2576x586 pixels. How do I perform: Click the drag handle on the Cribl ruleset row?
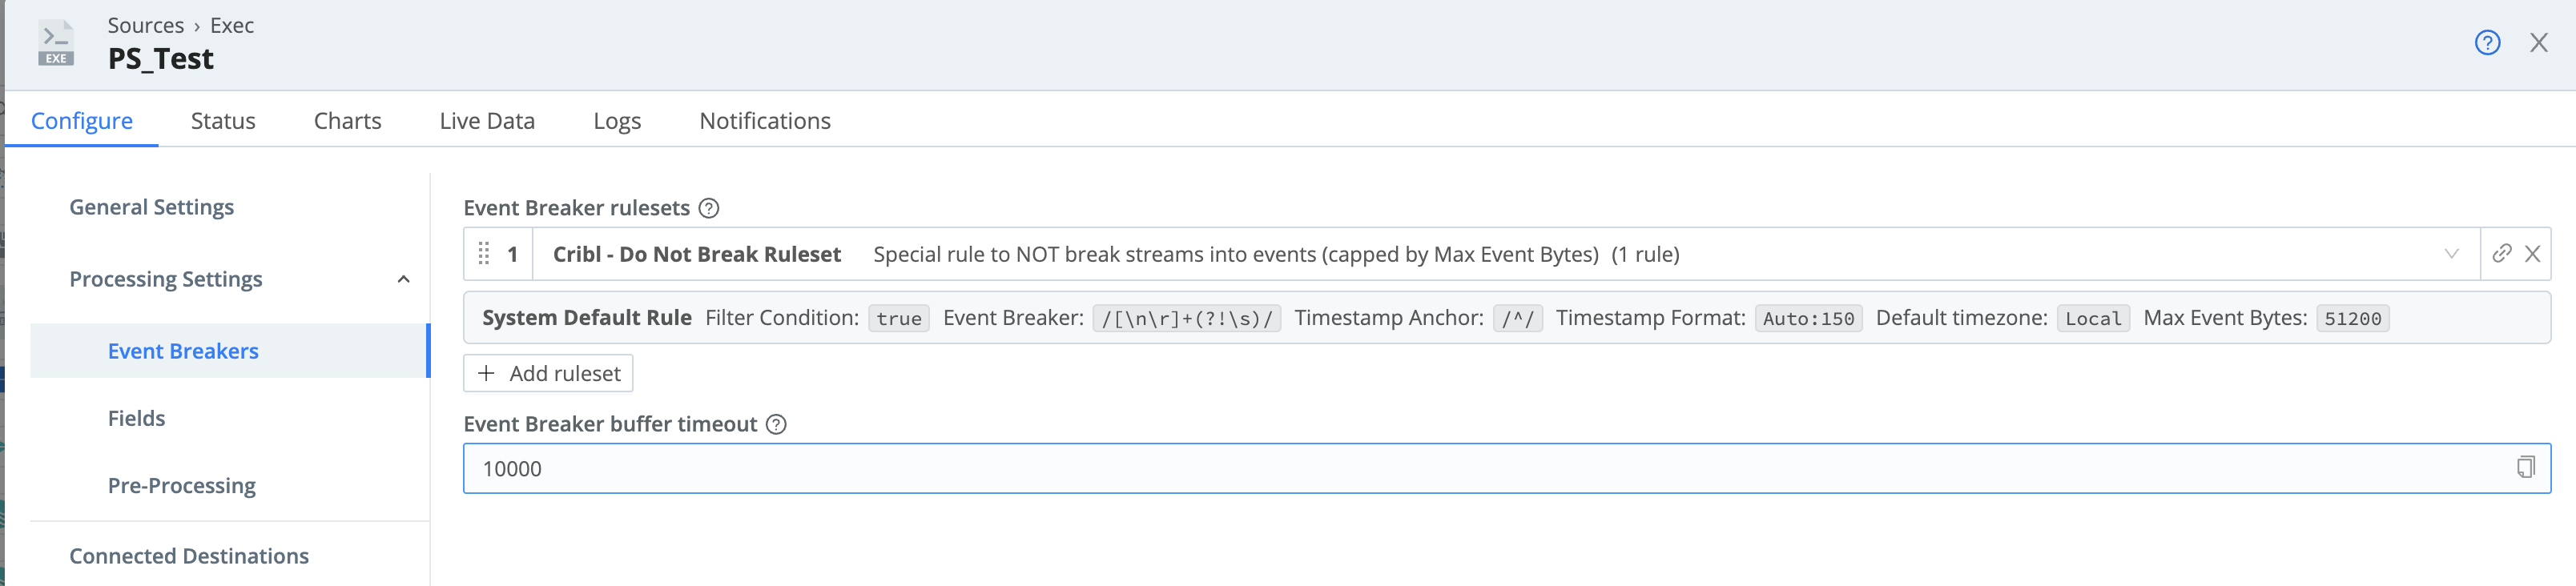pos(484,254)
